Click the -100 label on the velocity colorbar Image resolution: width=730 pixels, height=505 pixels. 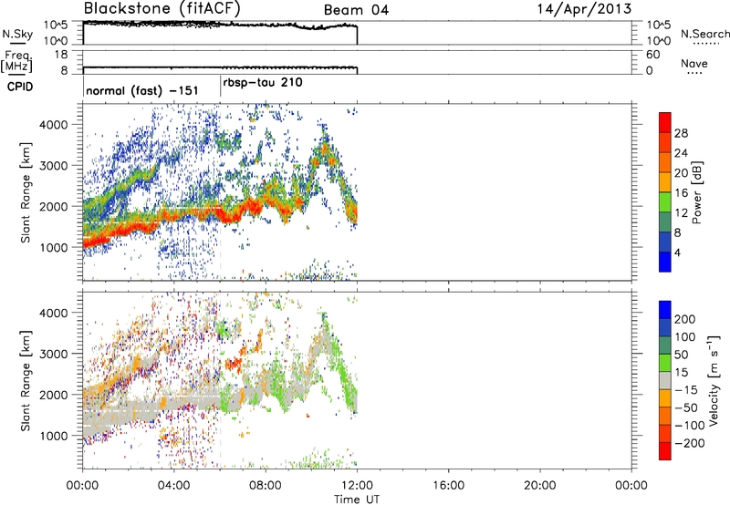[x=690, y=426]
